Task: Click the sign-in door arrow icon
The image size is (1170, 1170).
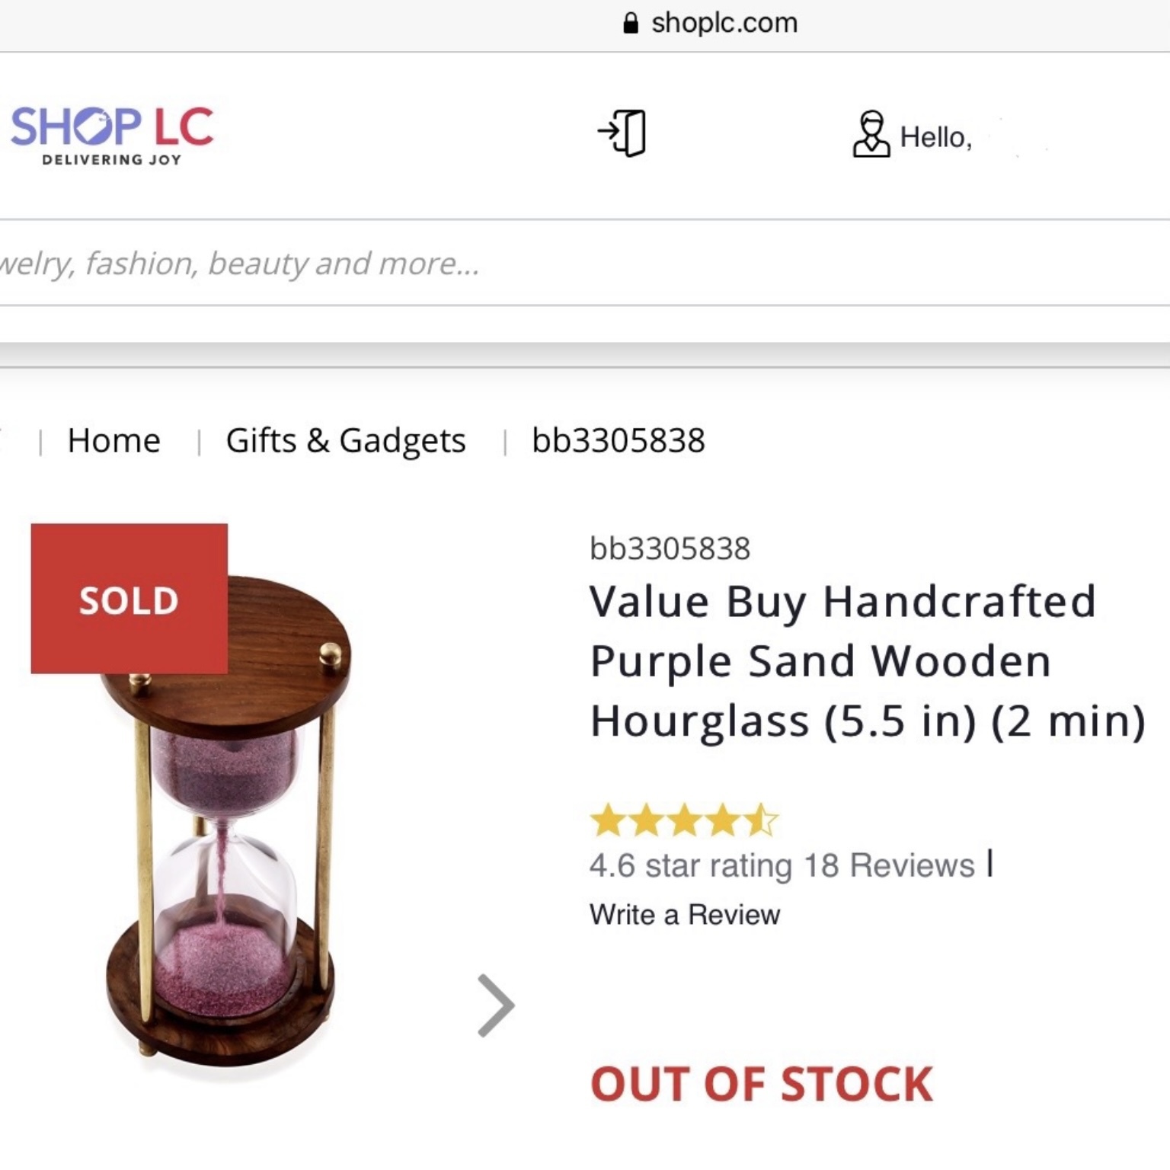Action: pos(622,133)
